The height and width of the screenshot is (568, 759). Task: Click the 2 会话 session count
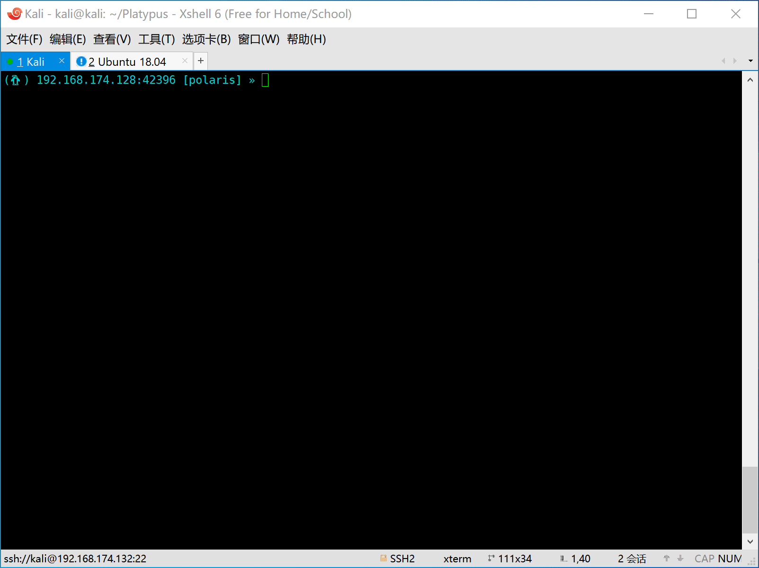[x=632, y=559]
